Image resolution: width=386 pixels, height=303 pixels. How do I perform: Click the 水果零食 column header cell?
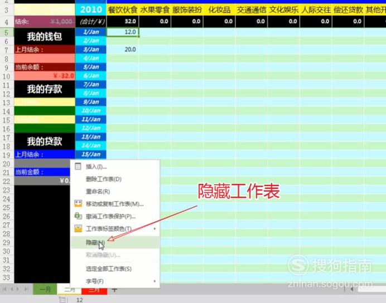click(155, 9)
